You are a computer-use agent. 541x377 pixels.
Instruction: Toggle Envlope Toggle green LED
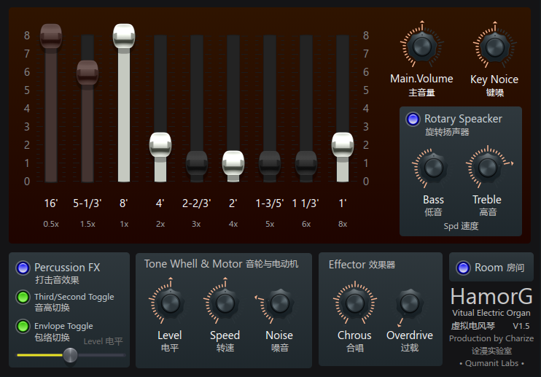tap(23, 326)
